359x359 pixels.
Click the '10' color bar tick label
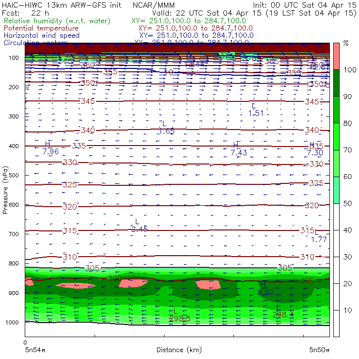tap(347, 310)
